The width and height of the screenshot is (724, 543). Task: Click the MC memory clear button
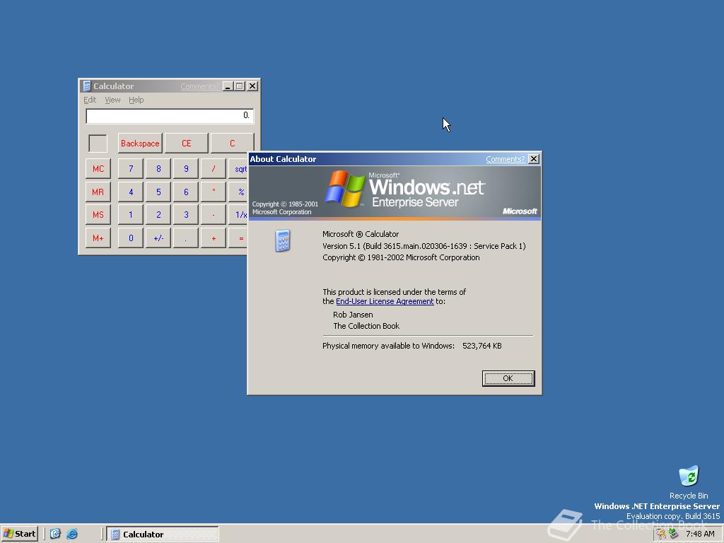98,168
